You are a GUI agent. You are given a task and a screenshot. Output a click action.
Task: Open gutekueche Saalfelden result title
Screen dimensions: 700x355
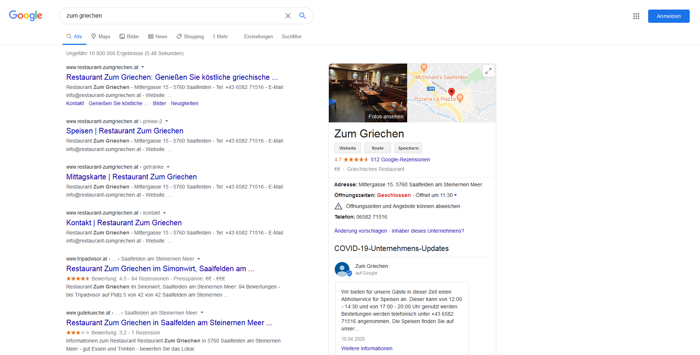(169, 323)
